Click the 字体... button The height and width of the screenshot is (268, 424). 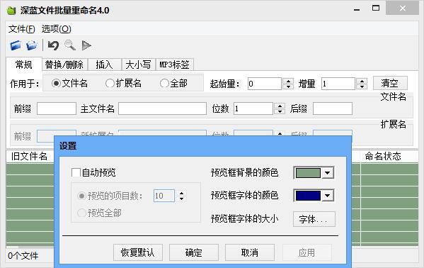pyautogui.click(x=314, y=219)
